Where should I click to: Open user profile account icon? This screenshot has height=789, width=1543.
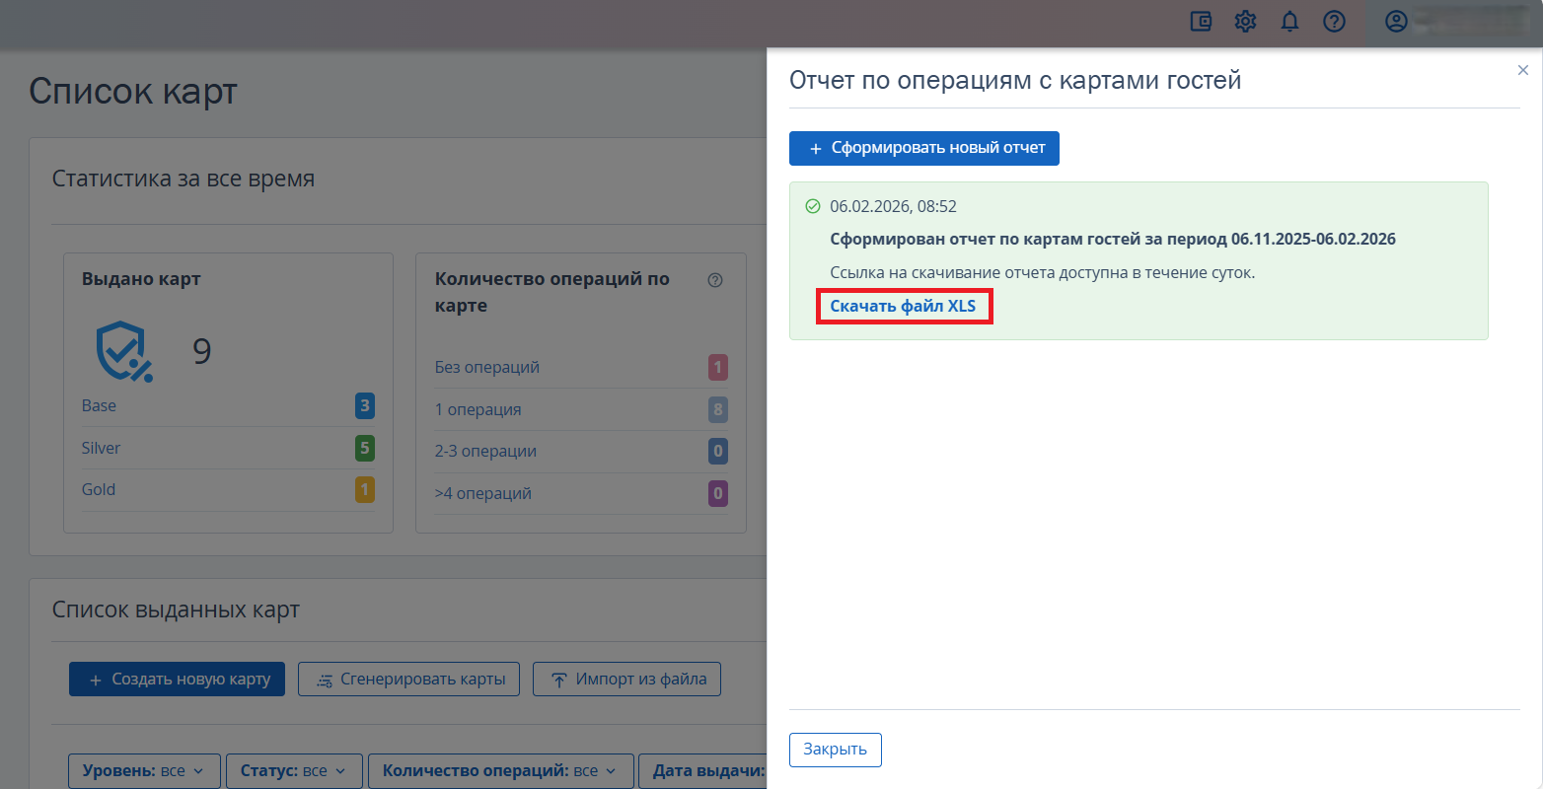(1396, 21)
